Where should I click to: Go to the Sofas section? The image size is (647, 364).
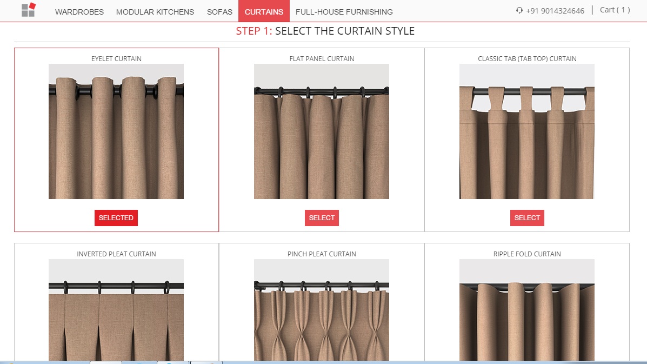tap(219, 12)
